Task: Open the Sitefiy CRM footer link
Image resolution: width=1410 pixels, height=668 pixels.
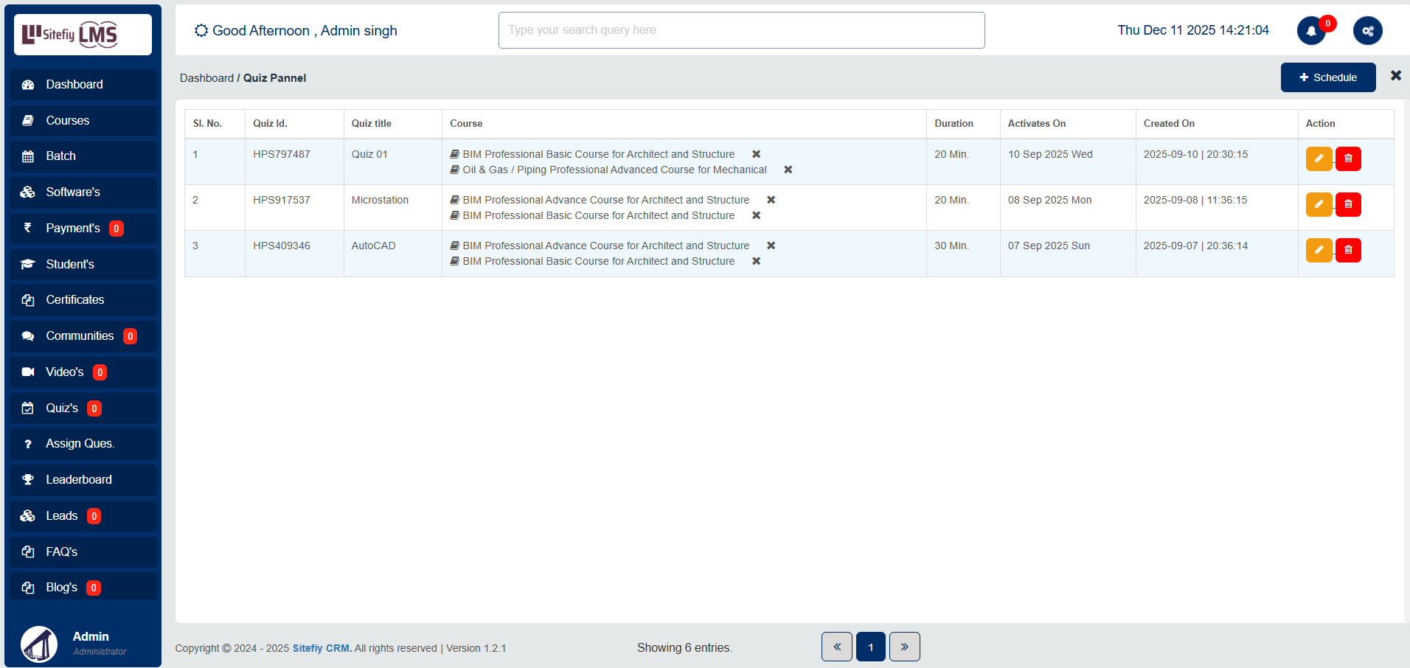Action: pyautogui.click(x=322, y=648)
